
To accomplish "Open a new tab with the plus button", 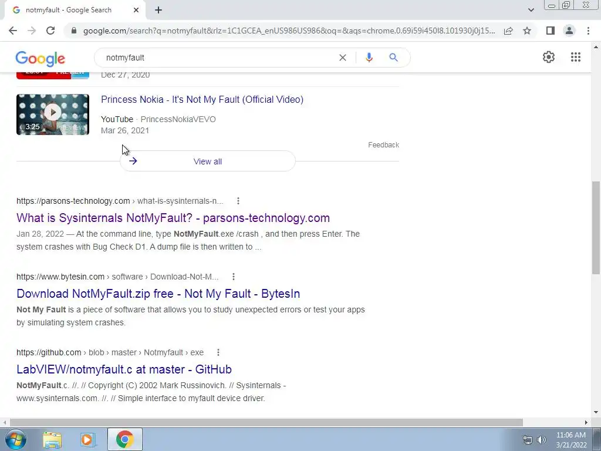I will (158, 10).
